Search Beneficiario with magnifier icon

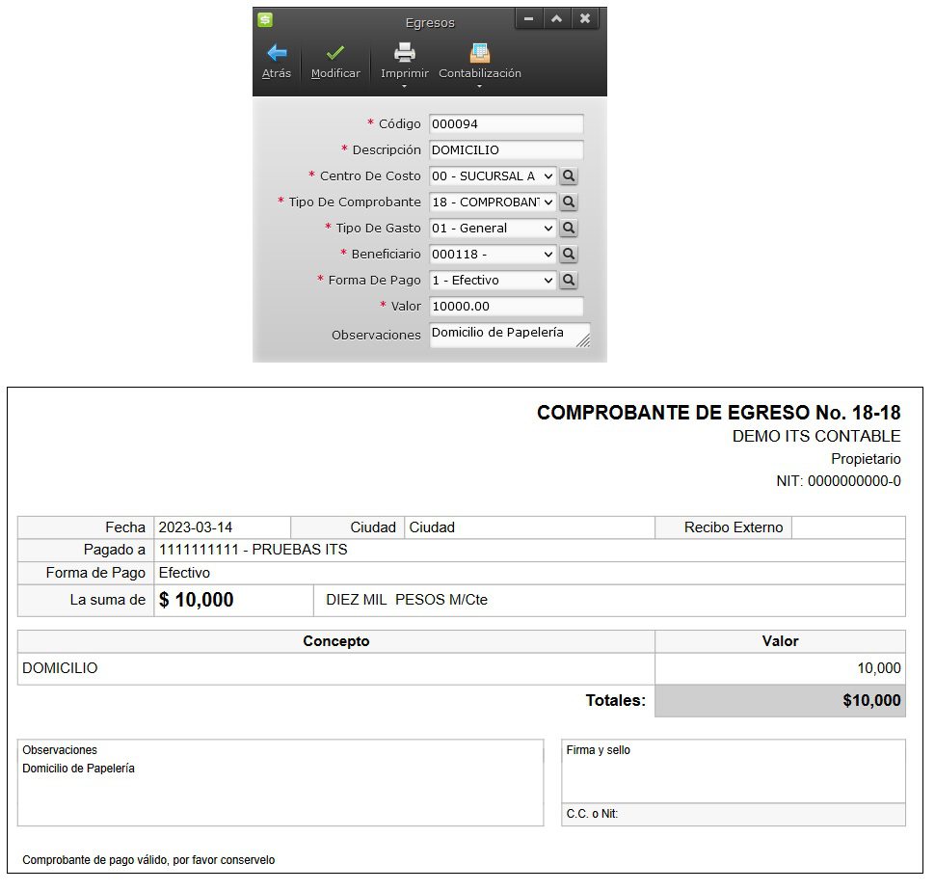coord(569,254)
